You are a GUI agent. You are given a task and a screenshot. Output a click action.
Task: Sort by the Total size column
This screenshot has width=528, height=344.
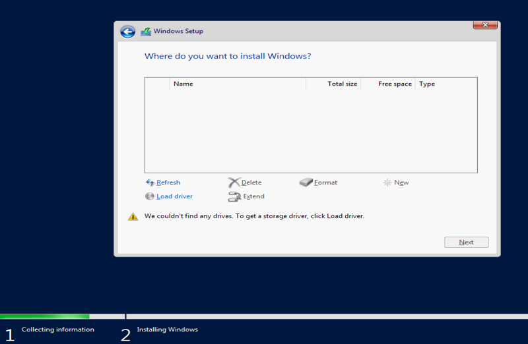click(x=342, y=84)
